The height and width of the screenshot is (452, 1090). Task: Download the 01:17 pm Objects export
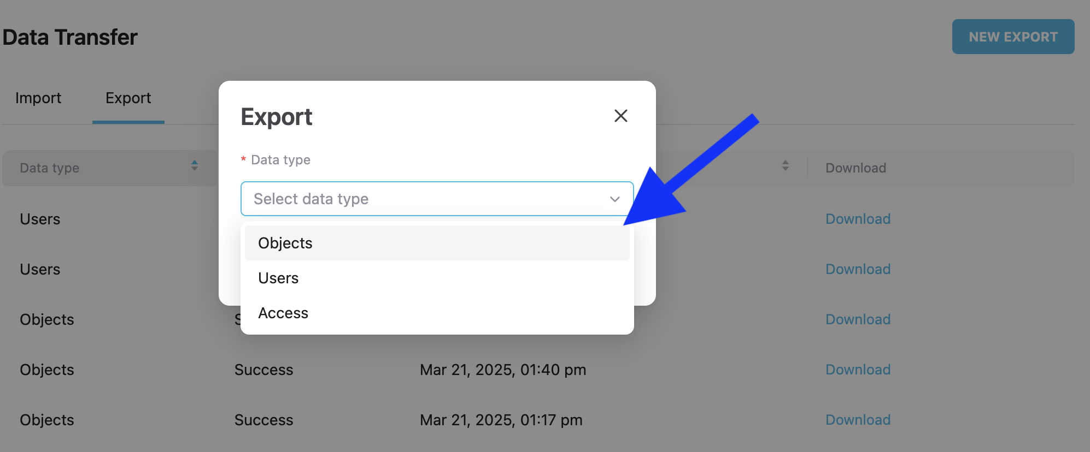click(x=858, y=420)
